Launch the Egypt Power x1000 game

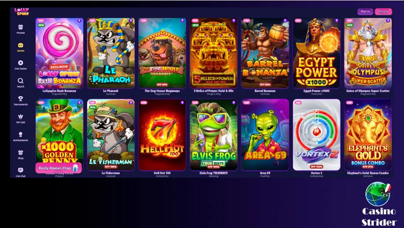pos(316,53)
